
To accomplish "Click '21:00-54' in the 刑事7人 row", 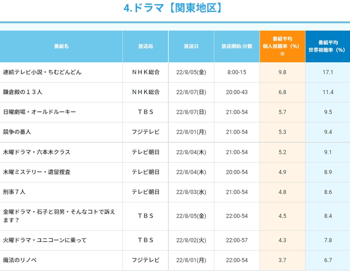I will 237,192.
